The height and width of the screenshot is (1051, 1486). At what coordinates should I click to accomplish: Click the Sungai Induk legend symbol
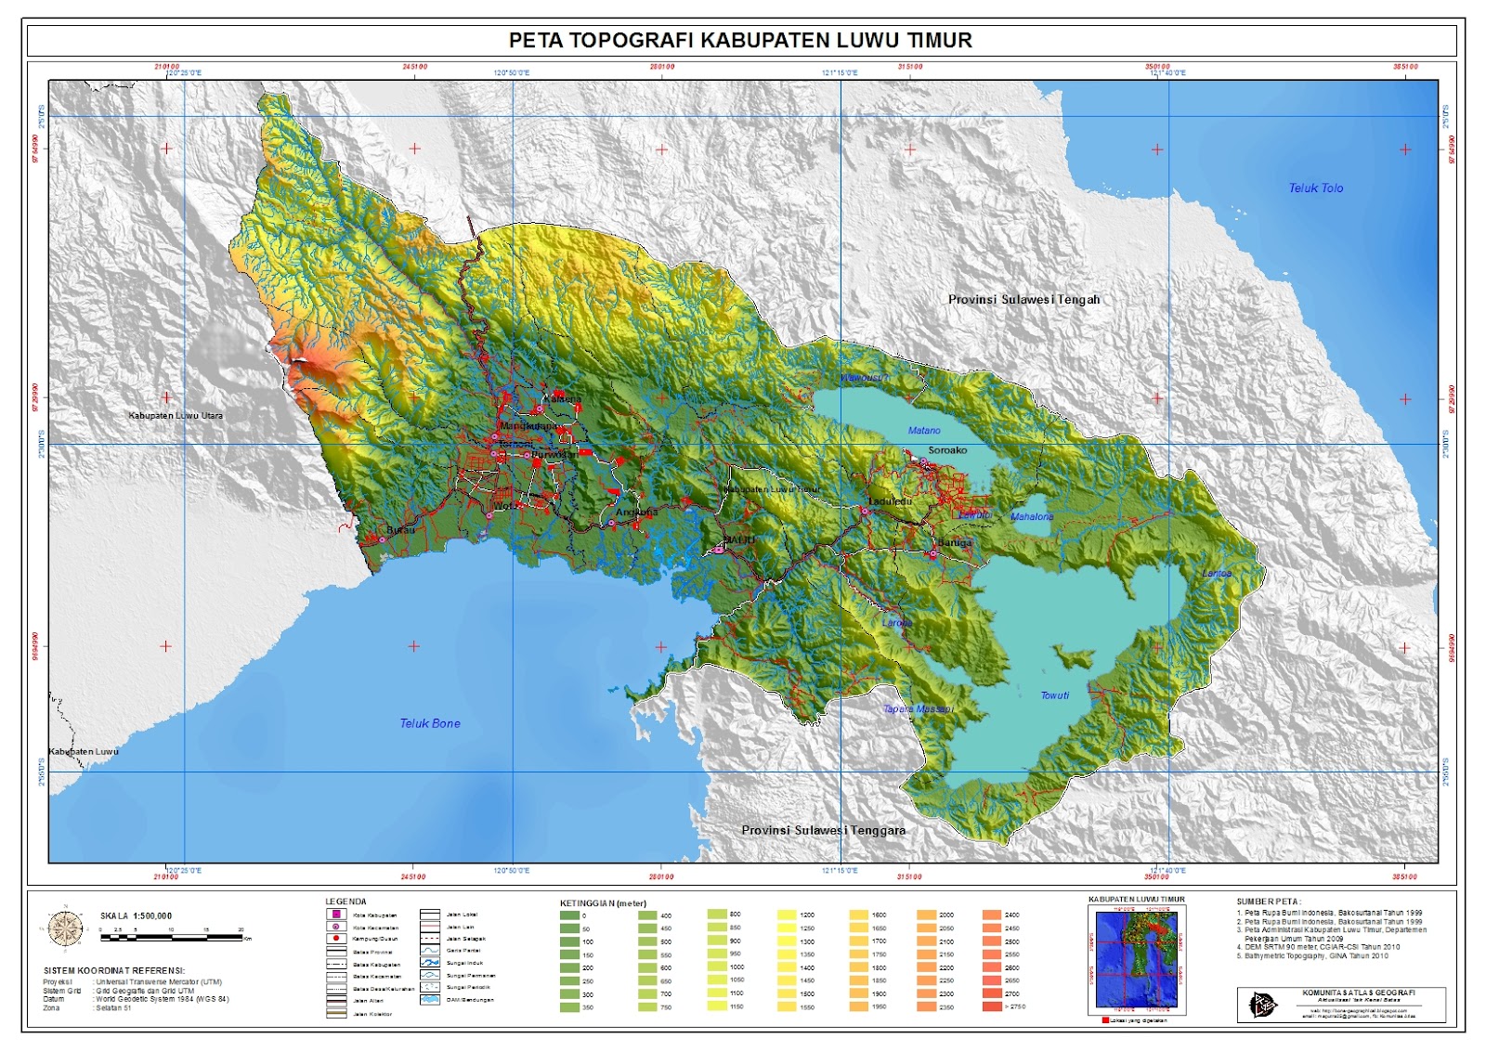[429, 963]
